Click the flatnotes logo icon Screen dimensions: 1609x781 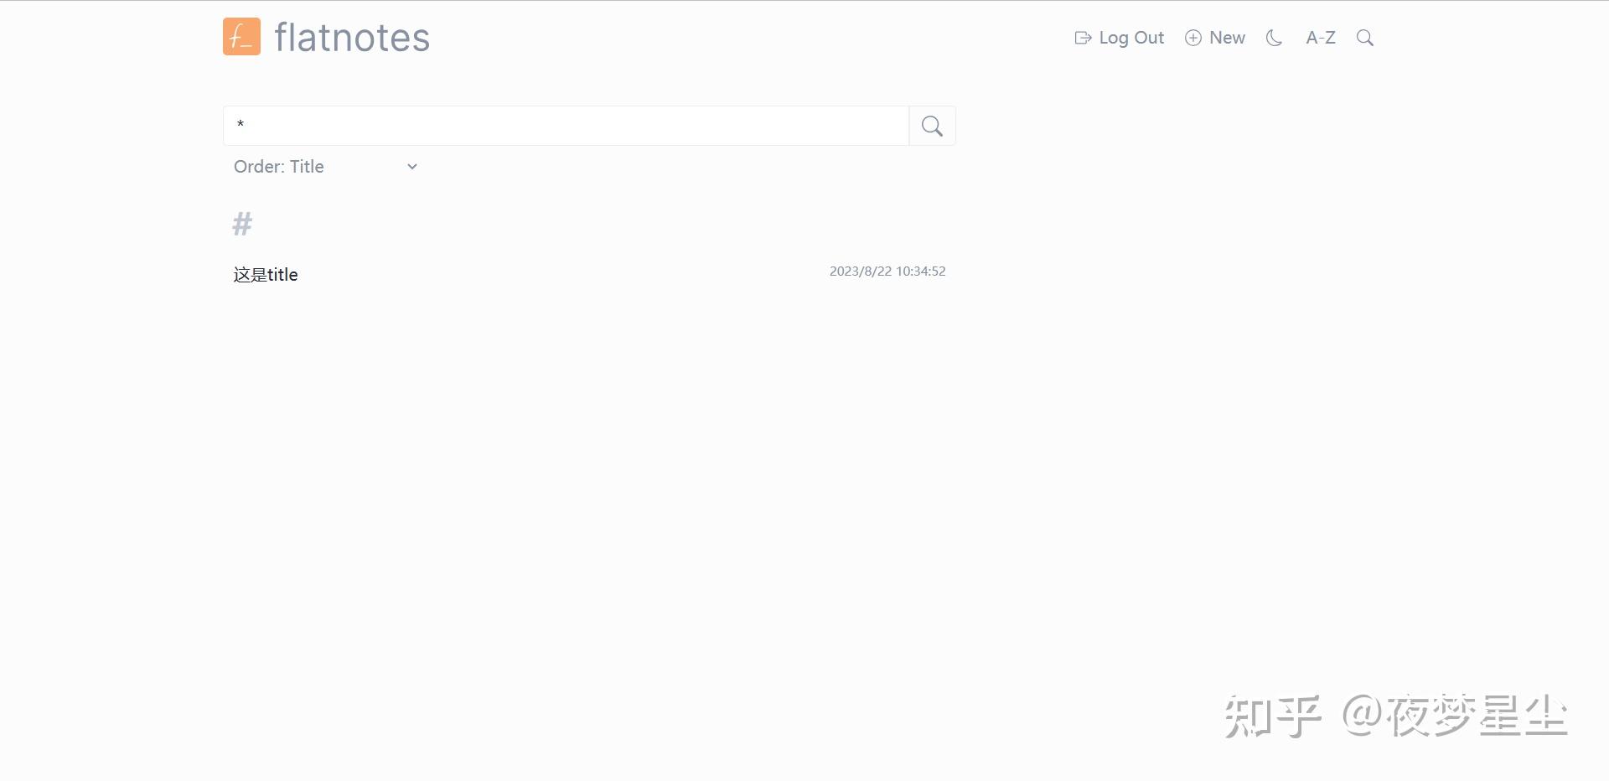[241, 37]
